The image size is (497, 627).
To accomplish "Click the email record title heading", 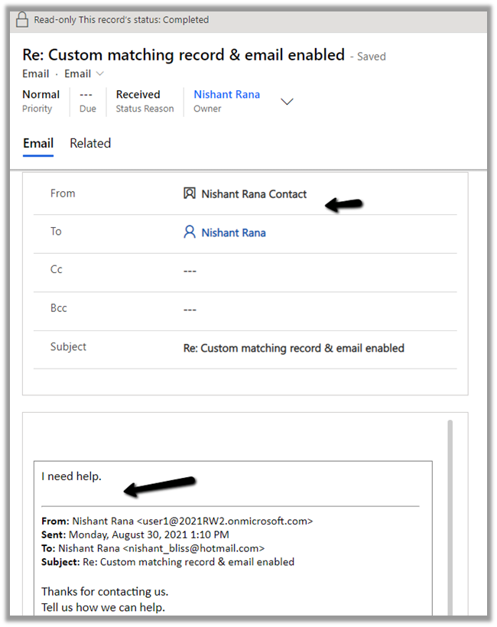I will pyautogui.click(x=184, y=55).
